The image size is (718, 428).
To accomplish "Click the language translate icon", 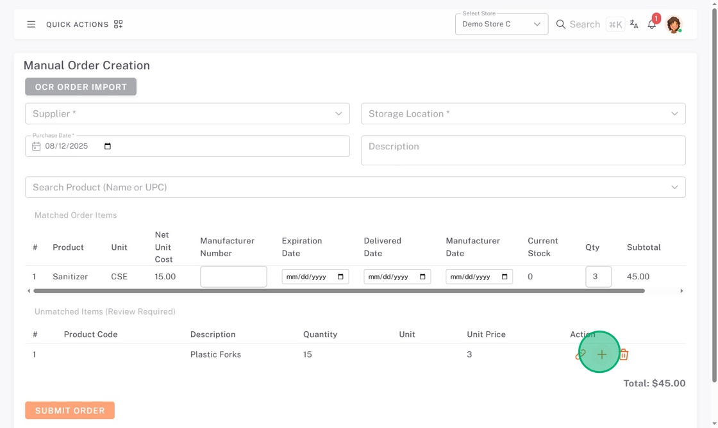I will [x=634, y=24].
